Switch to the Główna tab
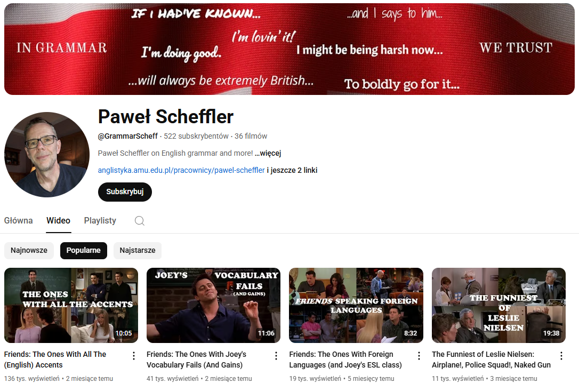 point(19,220)
